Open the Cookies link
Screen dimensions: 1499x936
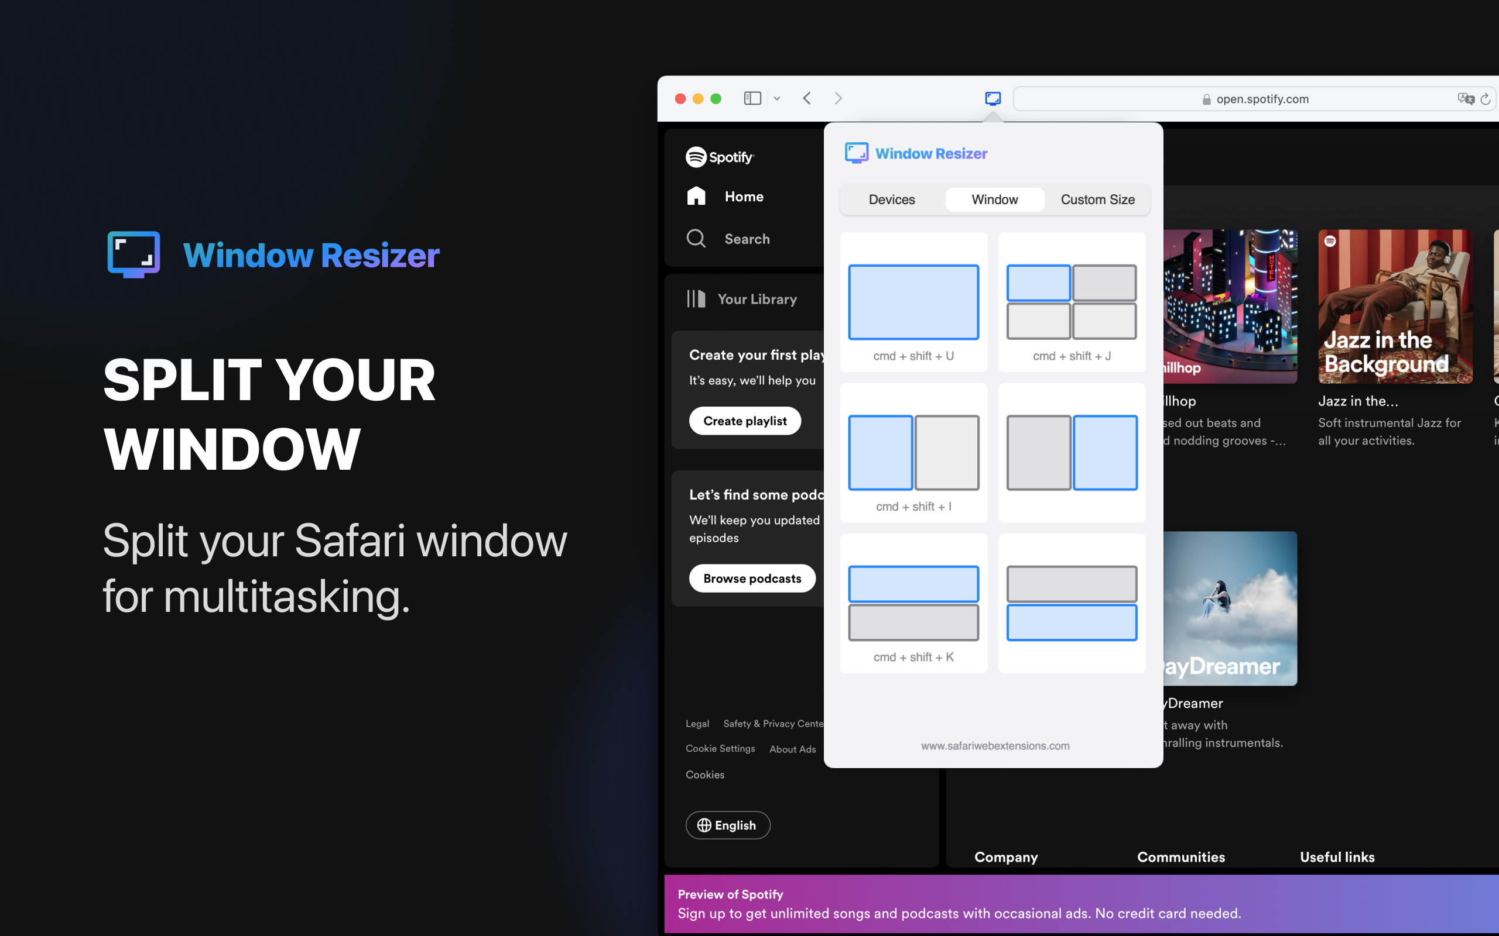[x=705, y=775]
